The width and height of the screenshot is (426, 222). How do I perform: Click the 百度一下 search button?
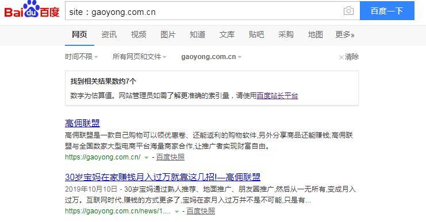tap(387, 11)
